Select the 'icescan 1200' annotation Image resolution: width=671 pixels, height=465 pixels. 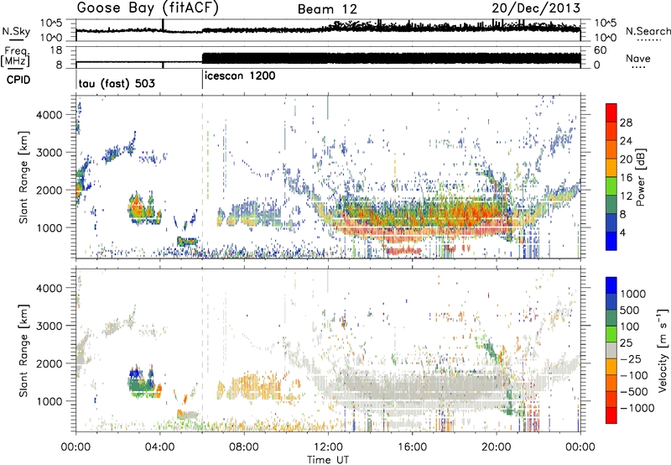coord(240,76)
